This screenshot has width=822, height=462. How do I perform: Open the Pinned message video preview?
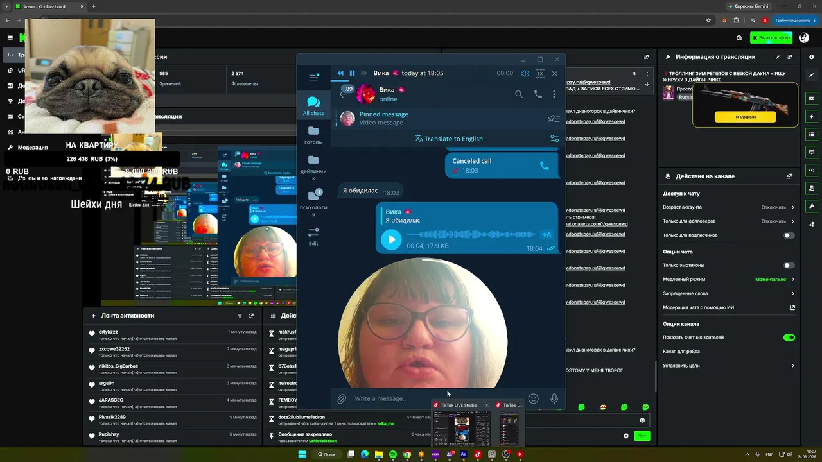(x=347, y=118)
